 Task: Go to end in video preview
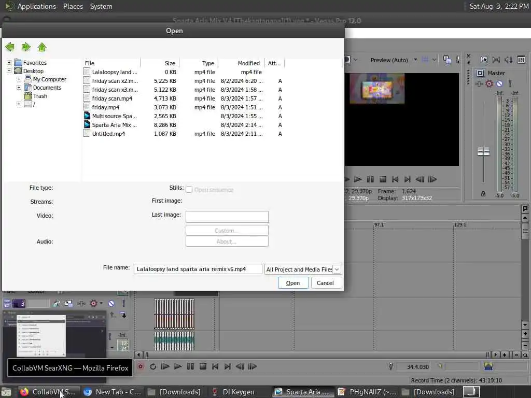[408, 179]
